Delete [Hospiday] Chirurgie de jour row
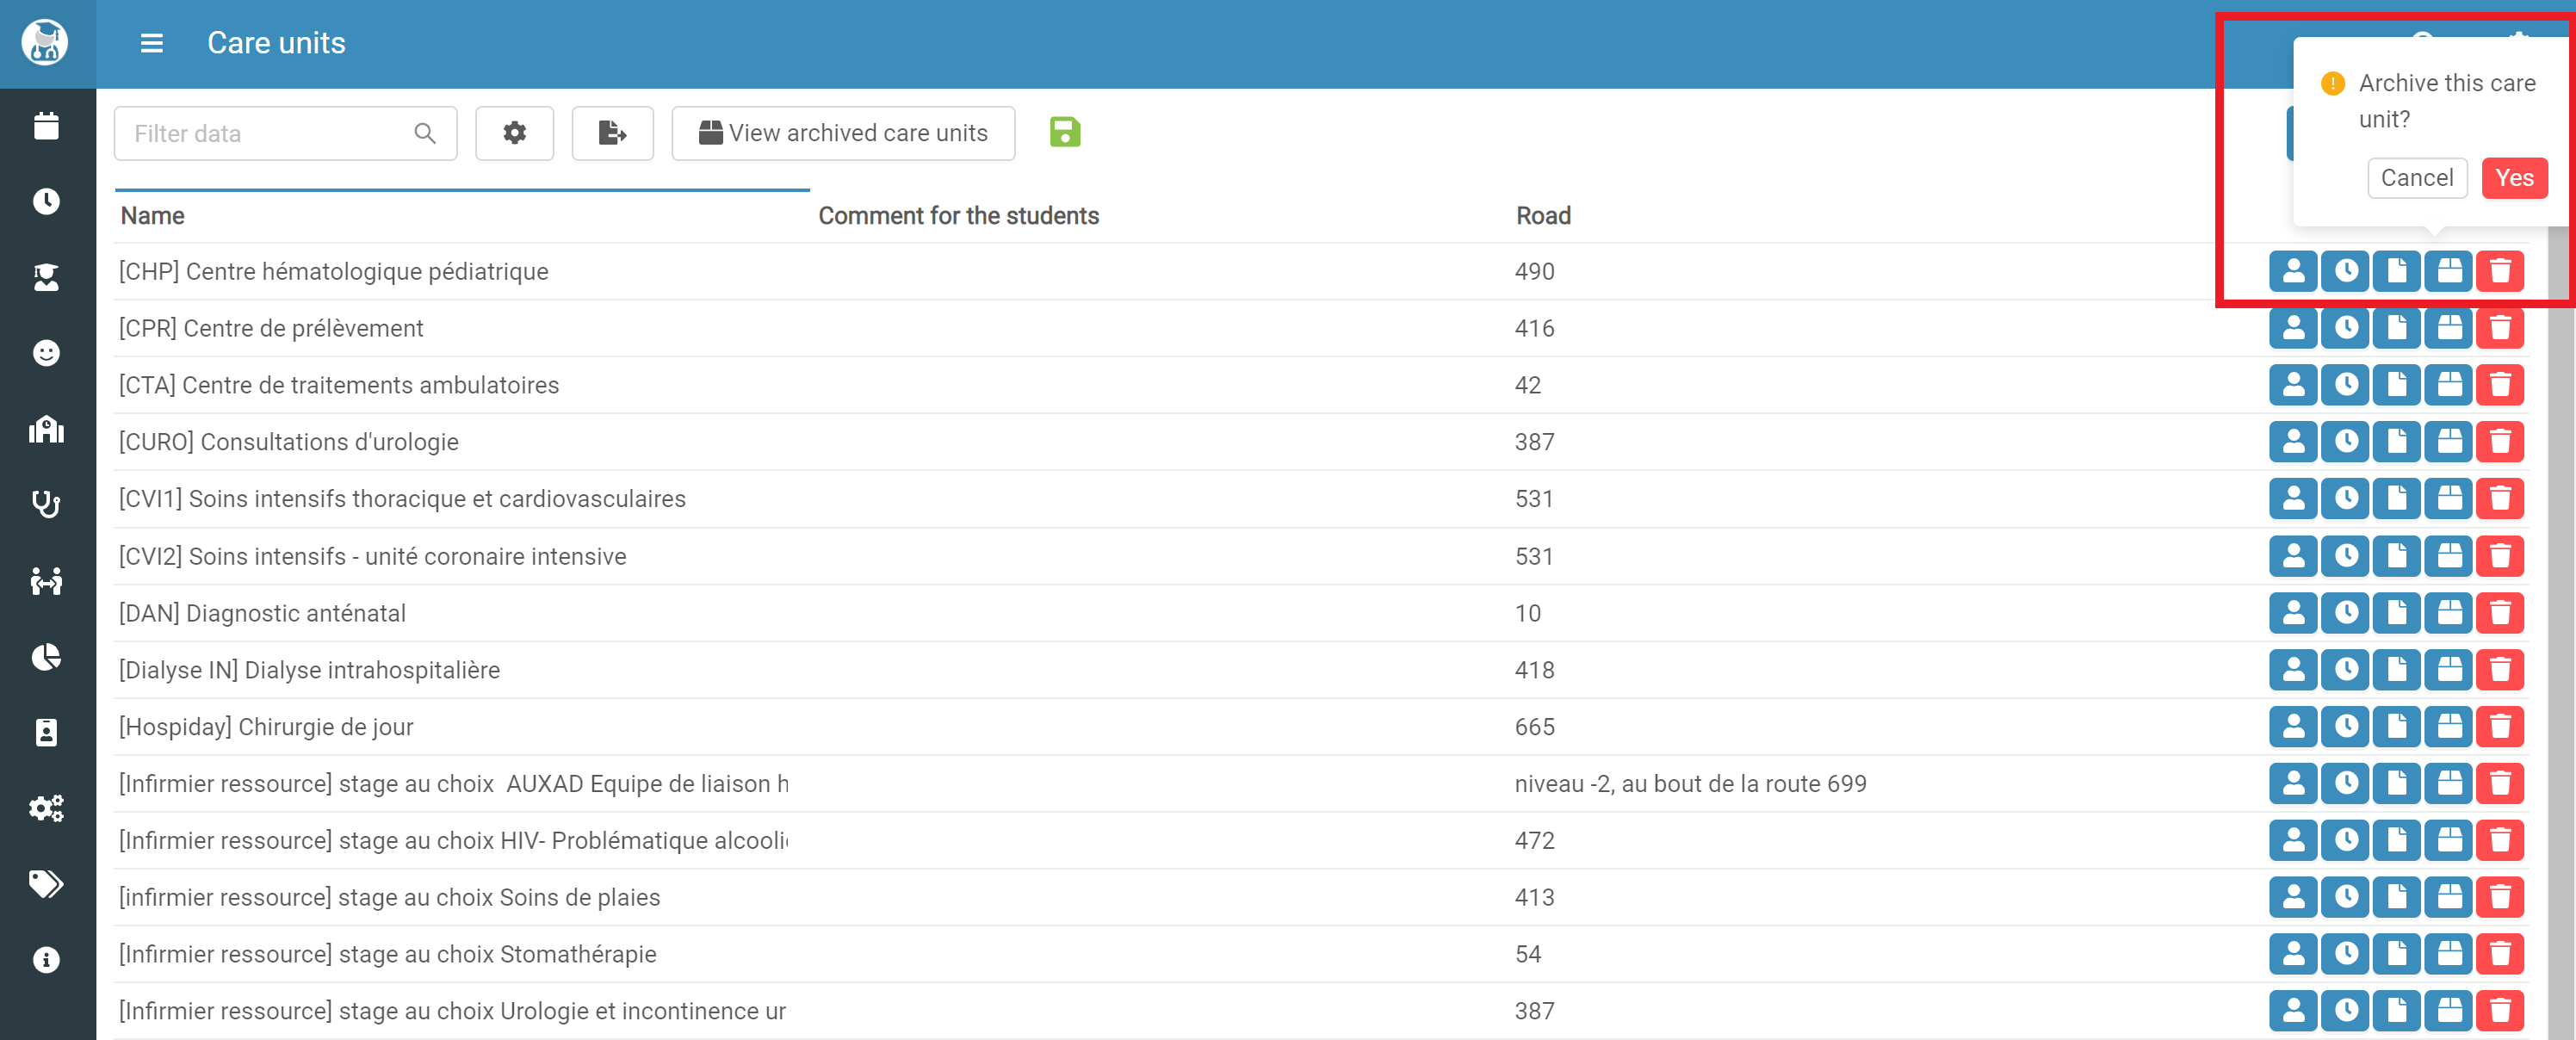The image size is (2576, 1040). coord(2500,727)
